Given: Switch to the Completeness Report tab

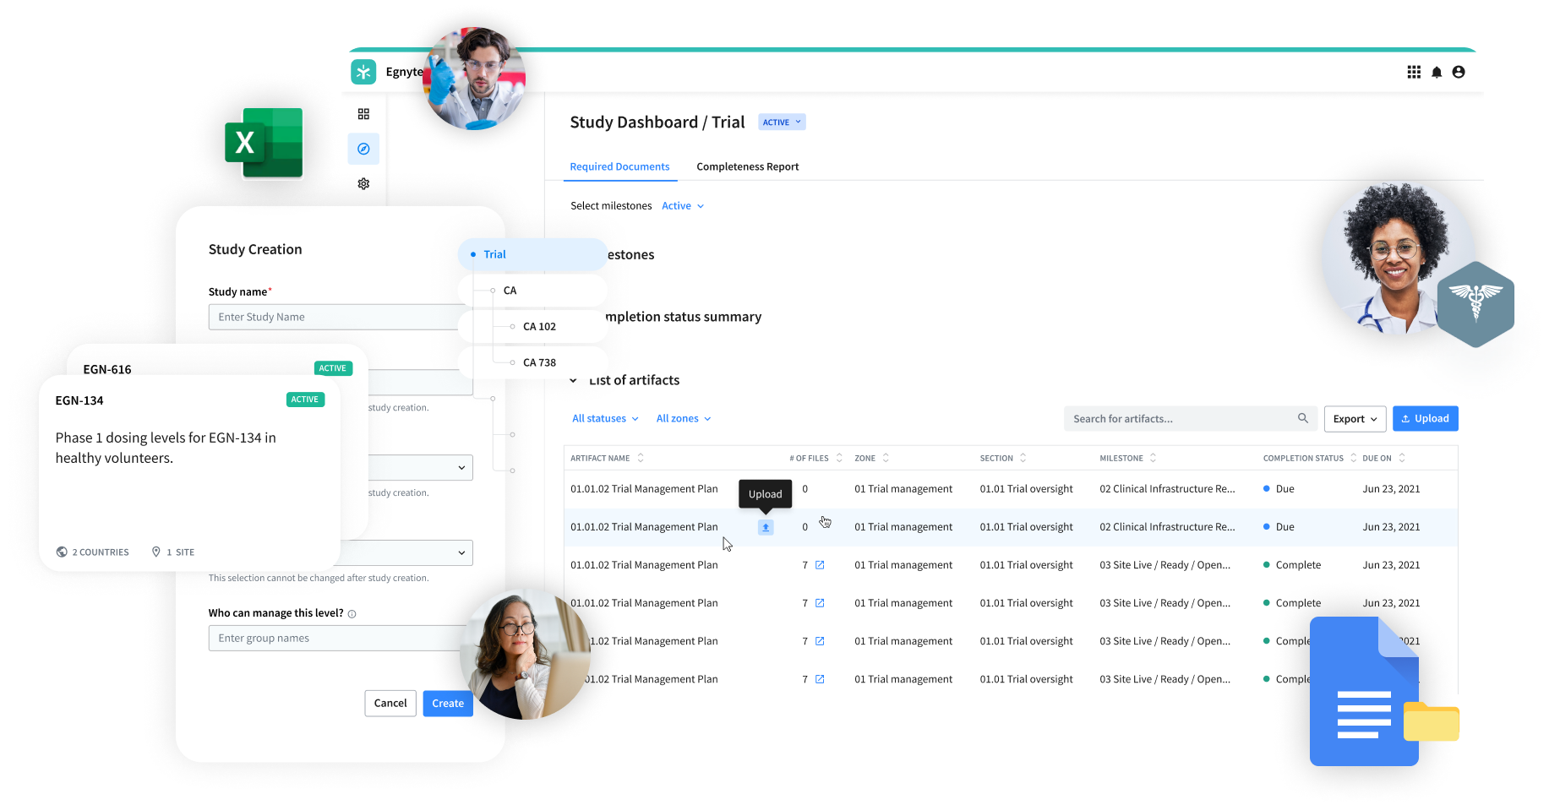Looking at the screenshot, I should [747, 167].
